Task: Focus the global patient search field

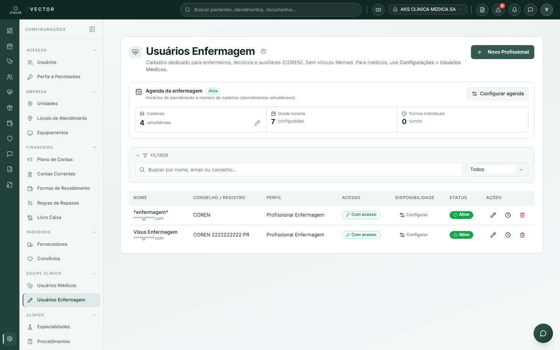Action: pyautogui.click(x=271, y=10)
